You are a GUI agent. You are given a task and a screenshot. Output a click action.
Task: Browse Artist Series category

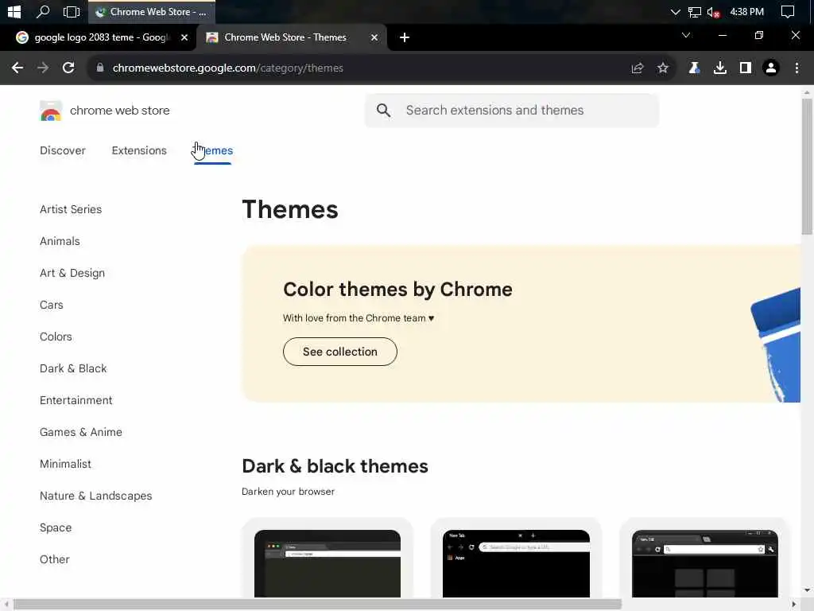click(x=71, y=209)
